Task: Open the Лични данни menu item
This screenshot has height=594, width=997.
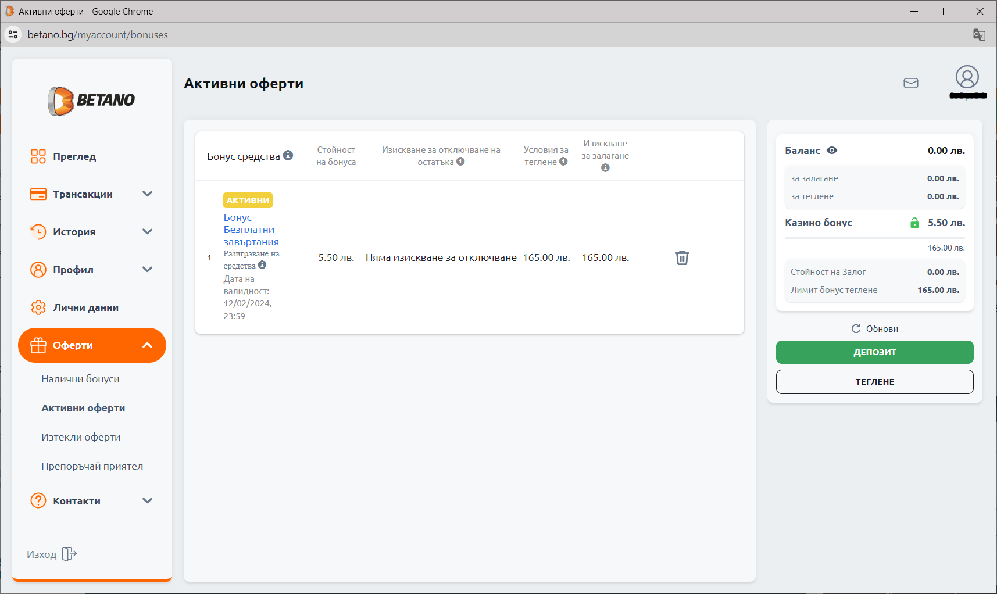Action: point(92,307)
